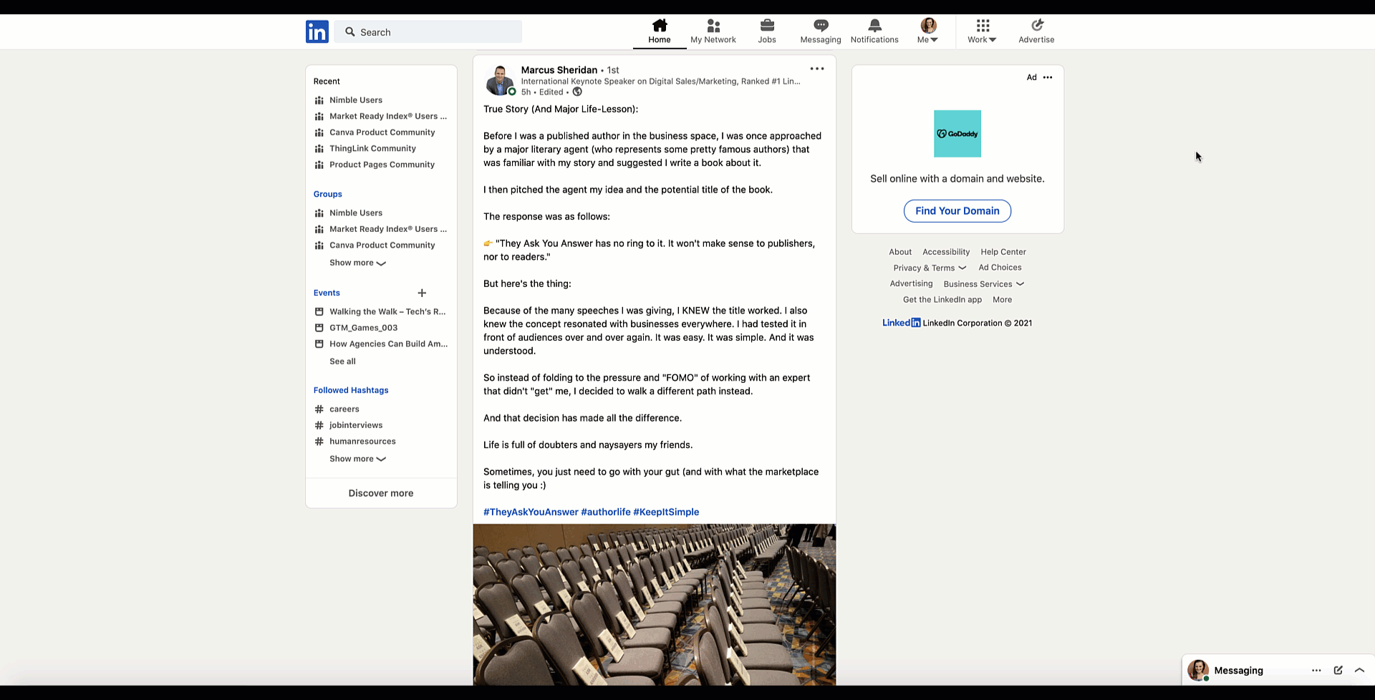The height and width of the screenshot is (700, 1375).
Task: Open the Notifications bell icon
Action: click(x=874, y=26)
